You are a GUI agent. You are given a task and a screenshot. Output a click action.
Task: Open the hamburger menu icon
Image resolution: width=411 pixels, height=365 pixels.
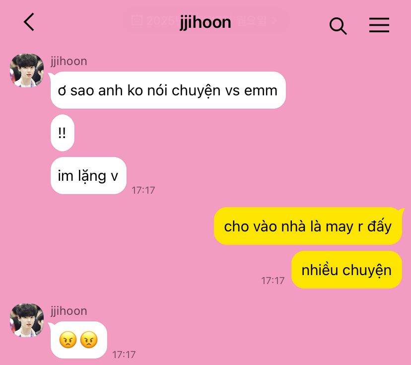pyautogui.click(x=379, y=25)
